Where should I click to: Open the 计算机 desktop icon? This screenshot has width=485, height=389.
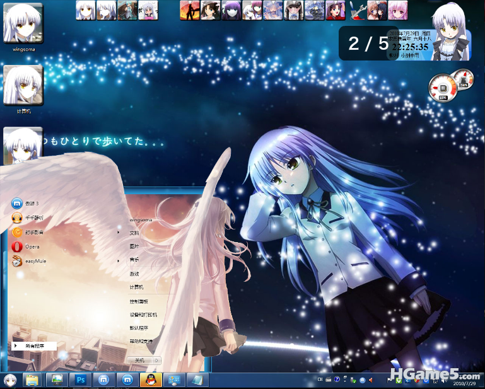pyautogui.click(x=23, y=89)
